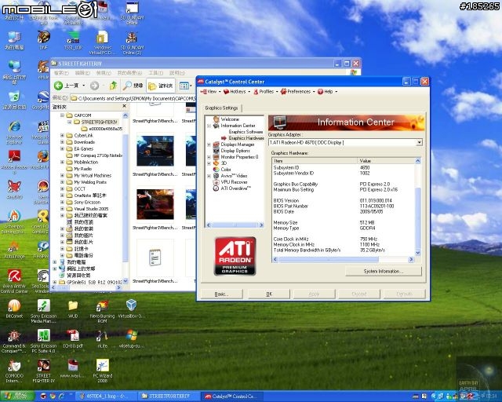
Task: Click the Explorer address bar
Action: pos(133,98)
